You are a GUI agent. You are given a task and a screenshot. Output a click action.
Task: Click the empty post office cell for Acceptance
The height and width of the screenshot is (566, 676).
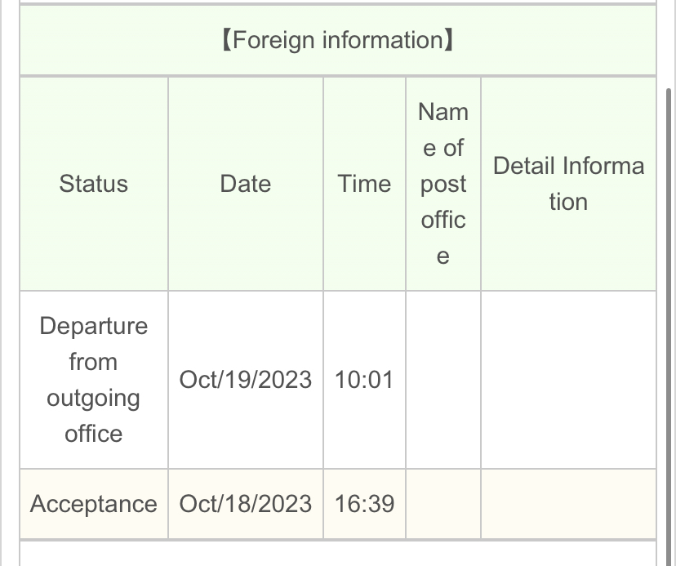443,504
